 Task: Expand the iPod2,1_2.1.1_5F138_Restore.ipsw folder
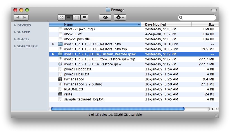[53, 44]
